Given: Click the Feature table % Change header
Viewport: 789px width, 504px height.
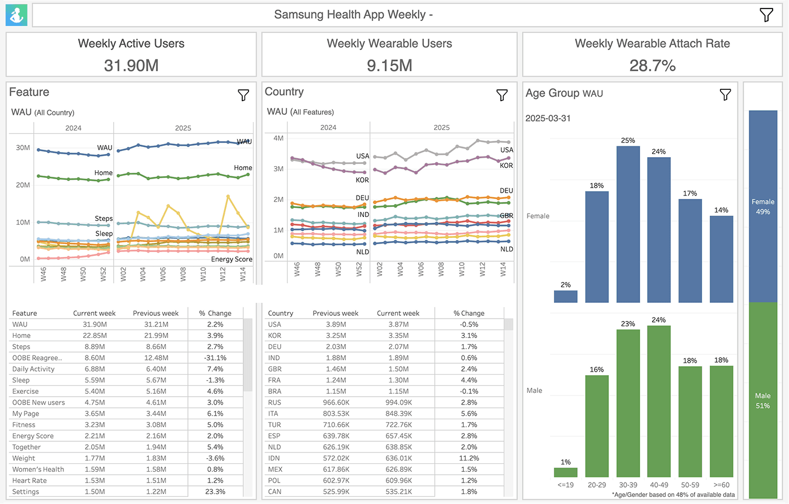Looking at the screenshot, I should click(215, 313).
